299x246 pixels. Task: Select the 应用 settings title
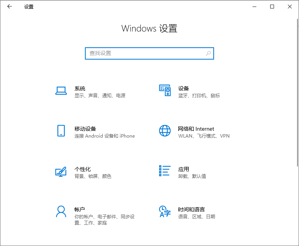(x=184, y=169)
